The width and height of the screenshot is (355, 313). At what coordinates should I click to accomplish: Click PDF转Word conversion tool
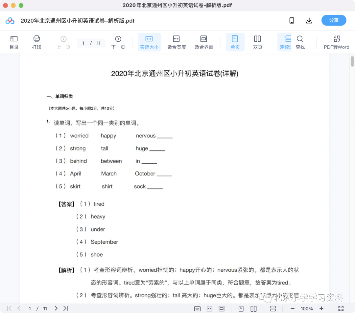(337, 42)
